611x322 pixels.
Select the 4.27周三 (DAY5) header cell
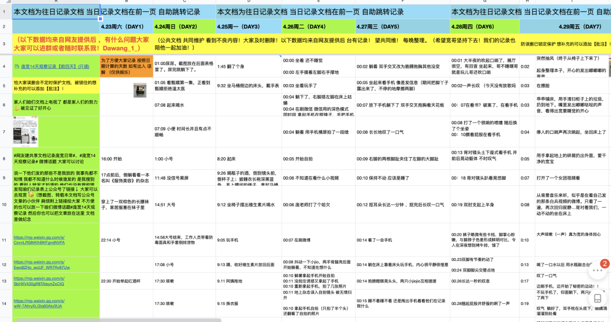[x=403, y=27]
